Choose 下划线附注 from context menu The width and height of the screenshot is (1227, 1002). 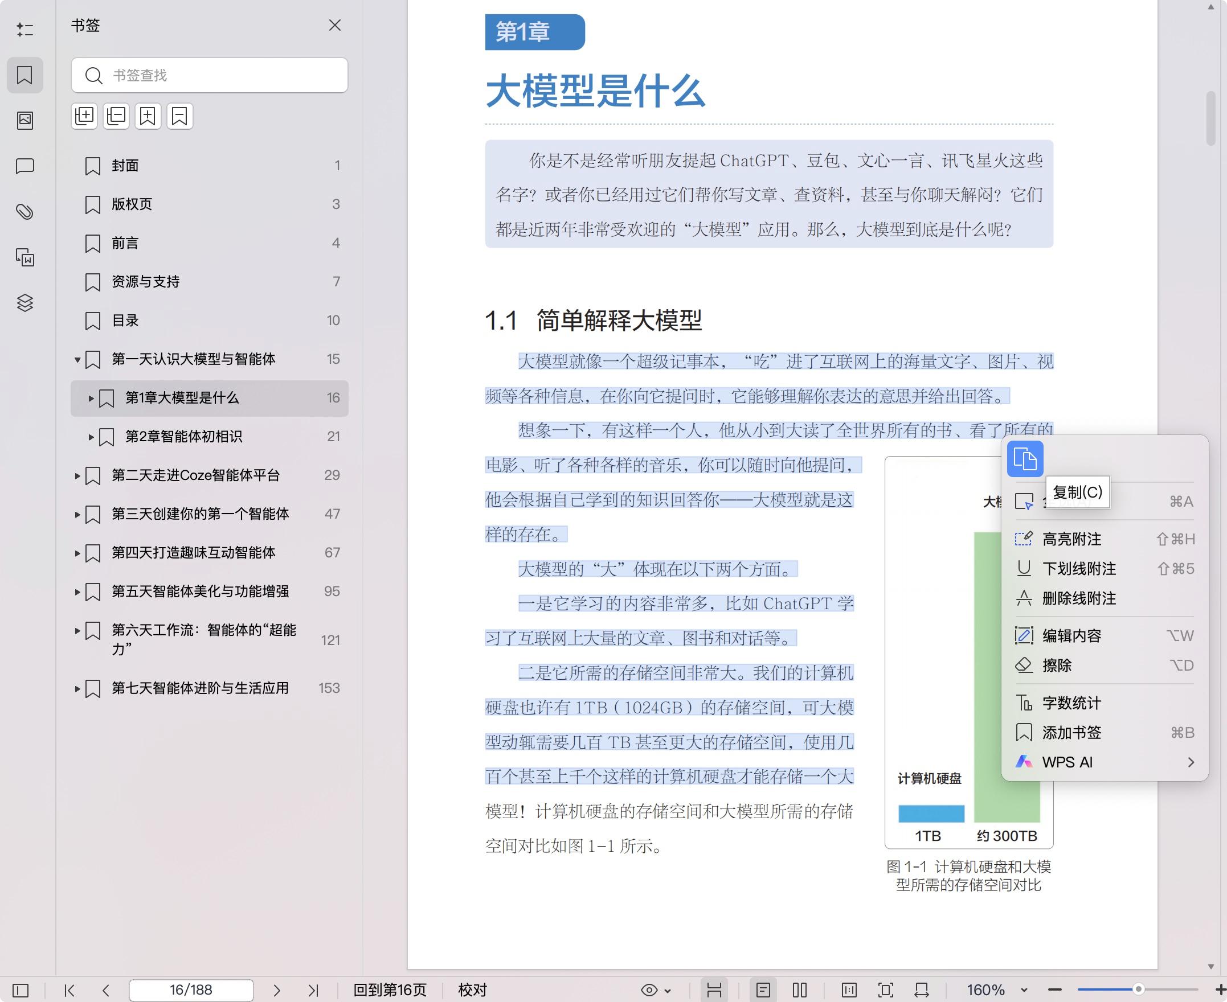click(x=1104, y=569)
